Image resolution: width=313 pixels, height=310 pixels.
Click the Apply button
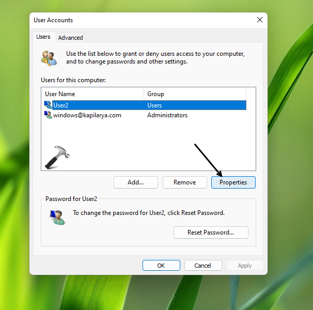click(x=244, y=266)
